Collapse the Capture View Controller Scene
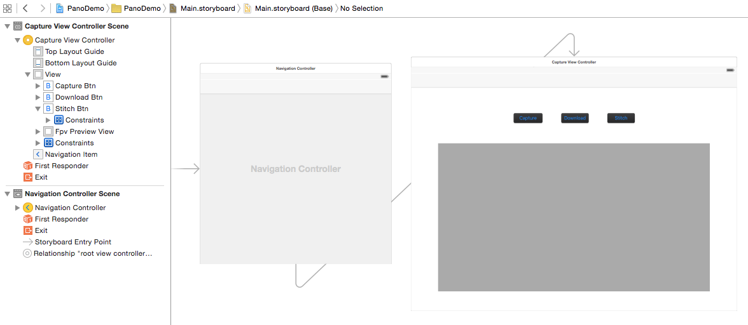 [x=8, y=26]
